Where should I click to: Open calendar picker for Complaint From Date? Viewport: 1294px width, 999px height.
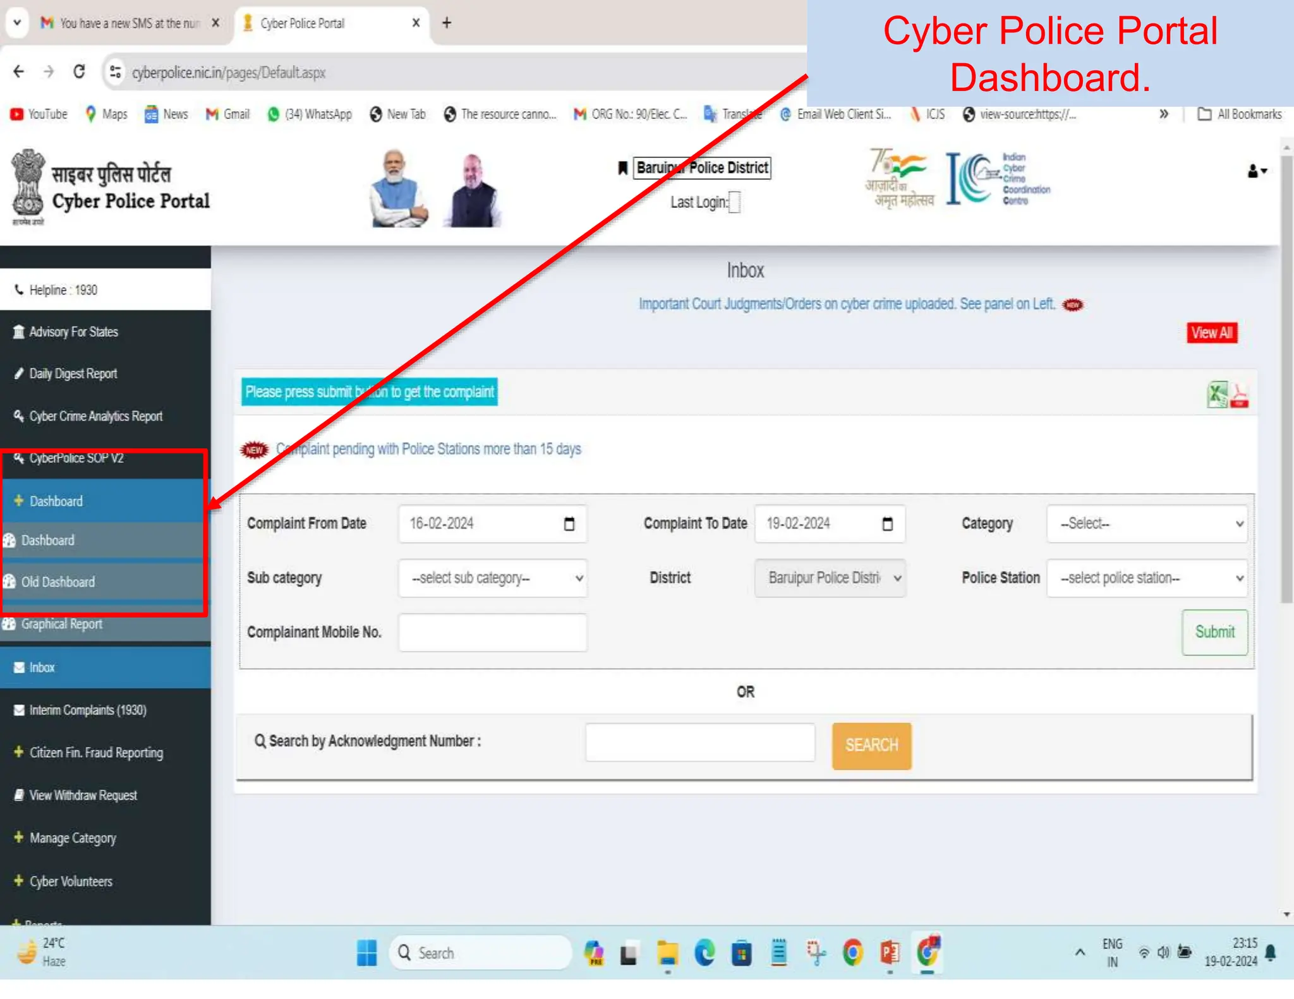pyautogui.click(x=569, y=523)
